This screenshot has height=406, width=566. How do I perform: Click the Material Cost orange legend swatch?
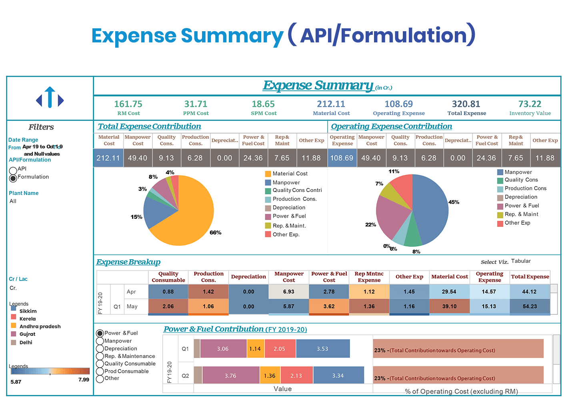pos(267,173)
